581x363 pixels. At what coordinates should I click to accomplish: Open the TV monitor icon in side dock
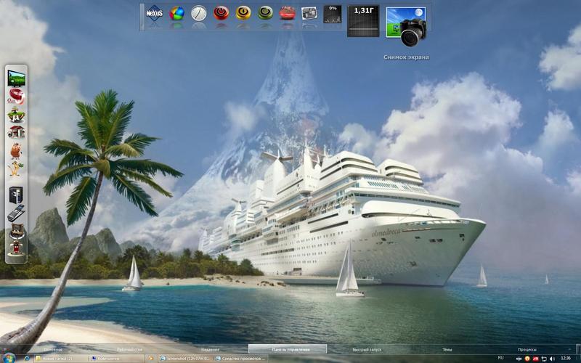[x=16, y=78]
